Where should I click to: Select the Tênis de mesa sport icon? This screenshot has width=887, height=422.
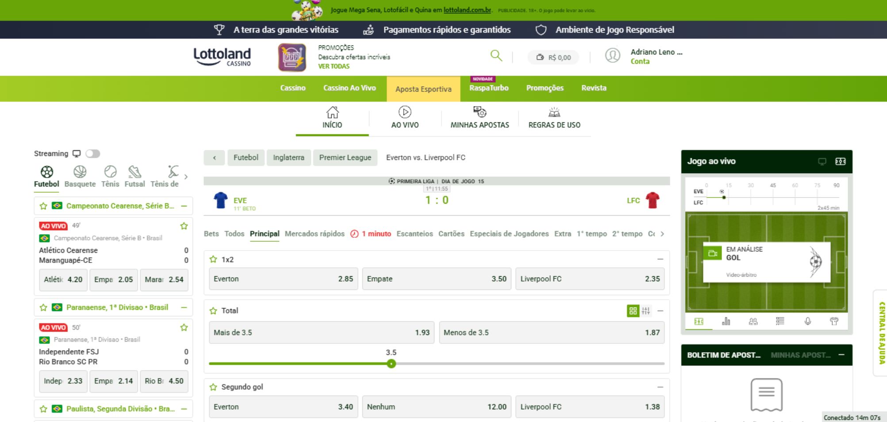tap(173, 172)
